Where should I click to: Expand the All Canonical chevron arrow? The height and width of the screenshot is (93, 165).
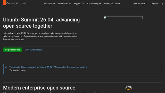coord(147,4)
